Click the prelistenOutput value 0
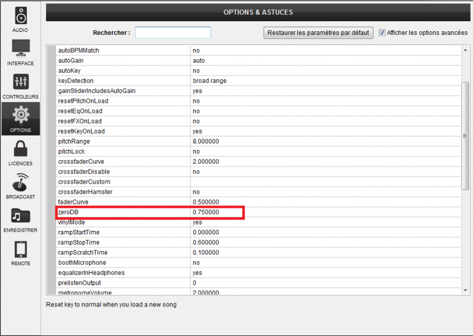The height and width of the screenshot is (336, 473). pos(195,283)
